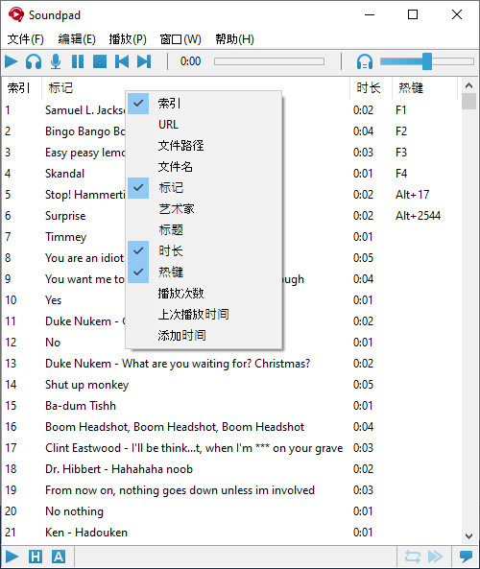The image size is (480, 569).
Task: Play selected sound on headphones only
Action: (x=34, y=61)
